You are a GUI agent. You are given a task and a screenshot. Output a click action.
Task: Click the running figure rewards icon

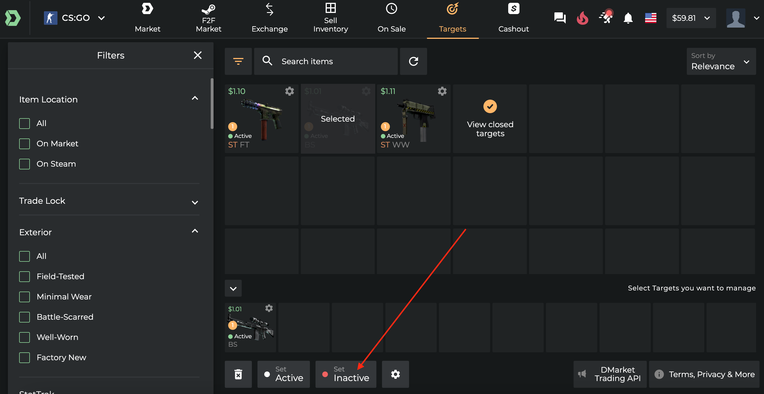click(605, 17)
